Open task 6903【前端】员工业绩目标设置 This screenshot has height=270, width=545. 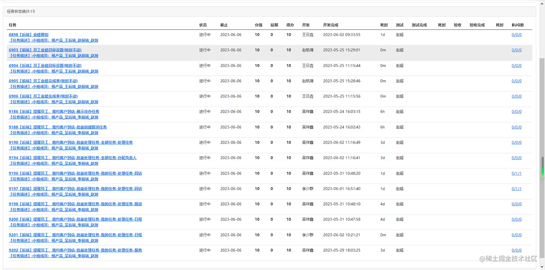45,50
